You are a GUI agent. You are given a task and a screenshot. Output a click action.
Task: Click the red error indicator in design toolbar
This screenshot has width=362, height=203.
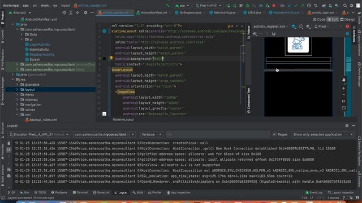point(347,27)
